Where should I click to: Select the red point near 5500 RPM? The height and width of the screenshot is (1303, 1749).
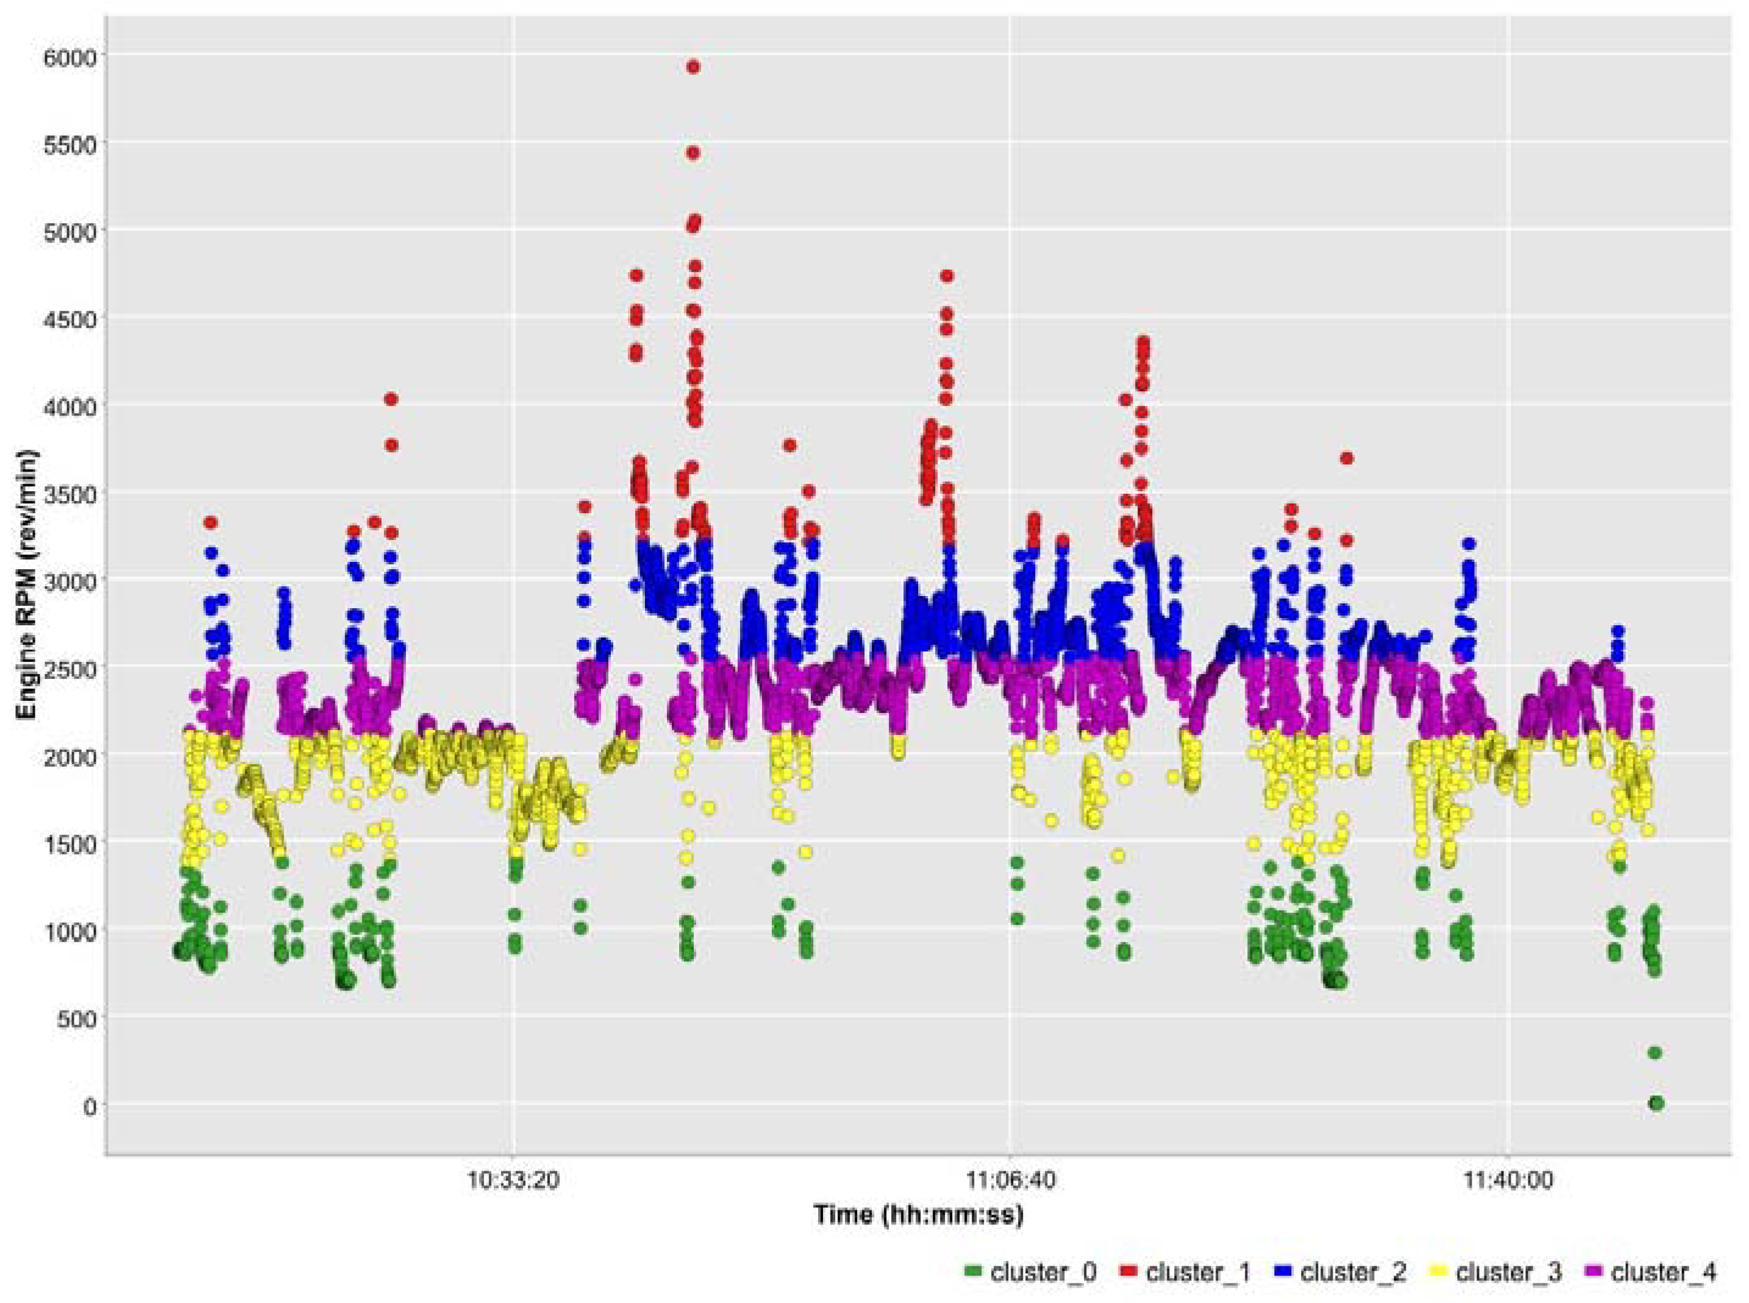click(693, 153)
